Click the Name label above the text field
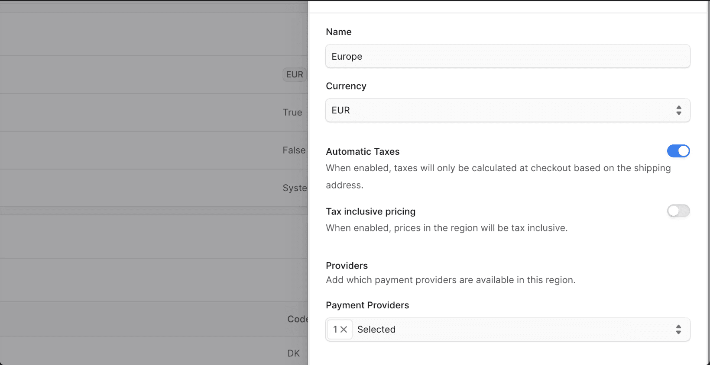Screen dimensions: 710x365 point(338,32)
